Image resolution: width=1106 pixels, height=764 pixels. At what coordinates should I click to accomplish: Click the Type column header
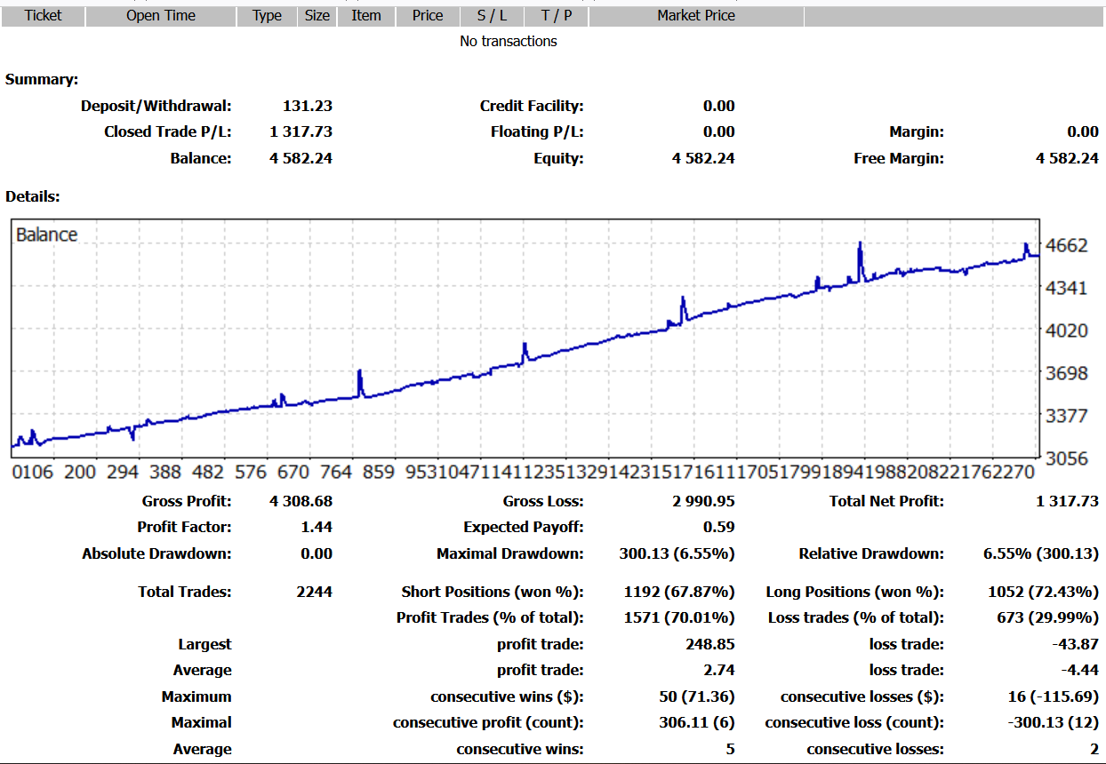(267, 16)
